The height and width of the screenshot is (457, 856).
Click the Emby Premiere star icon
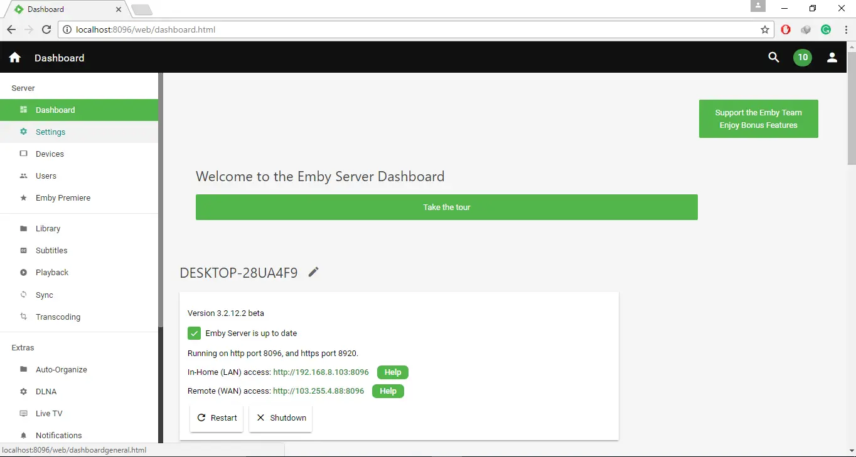coord(24,197)
